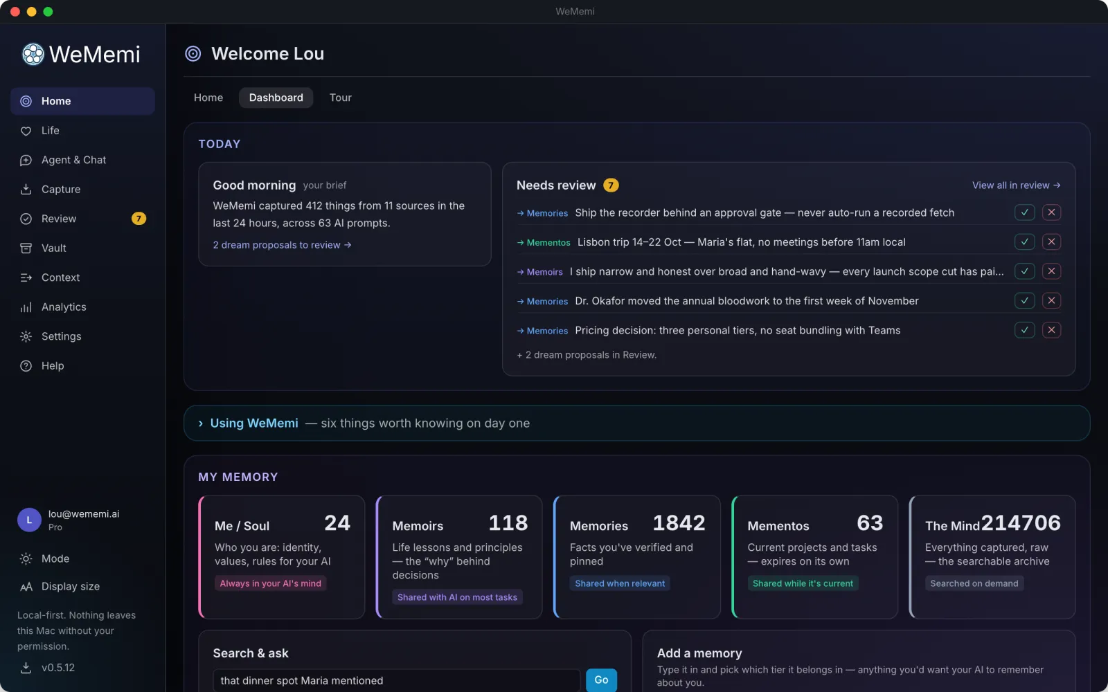The image size is (1108, 692).
Task: Reject the Dr. Okafor bloodwork memory
Action: [x=1051, y=301]
